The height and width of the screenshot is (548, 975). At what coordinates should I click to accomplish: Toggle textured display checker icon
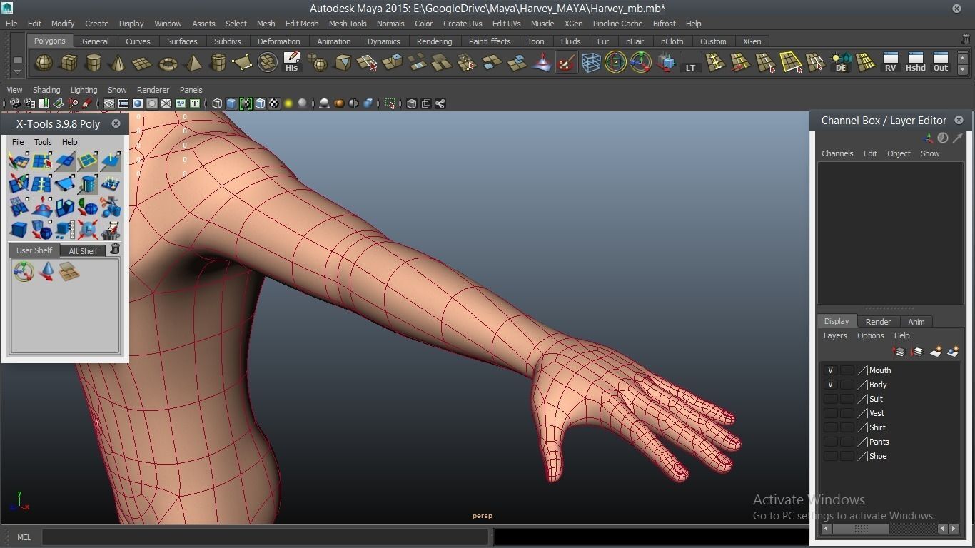point(274,103)
